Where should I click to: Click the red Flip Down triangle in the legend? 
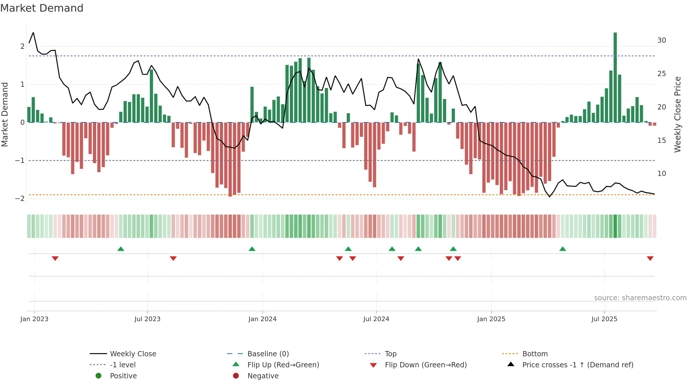pos(373,365)
